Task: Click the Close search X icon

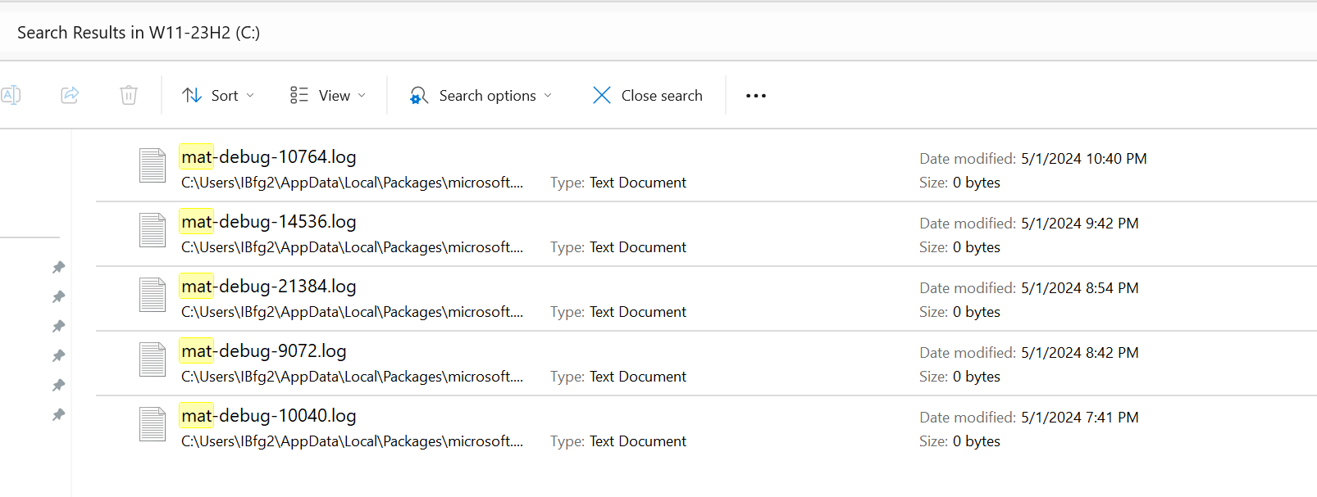Action: (x=602, y=96)
